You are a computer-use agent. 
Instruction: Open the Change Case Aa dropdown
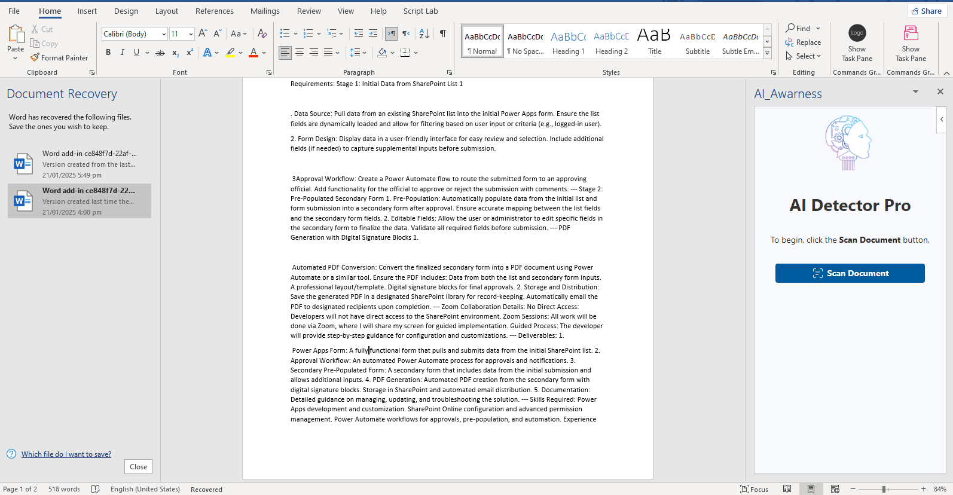[x=239, y=34]
